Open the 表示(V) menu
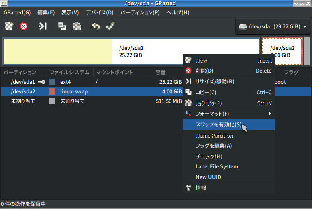This screenshot has width=312, height=209. (x=70, y=12)
